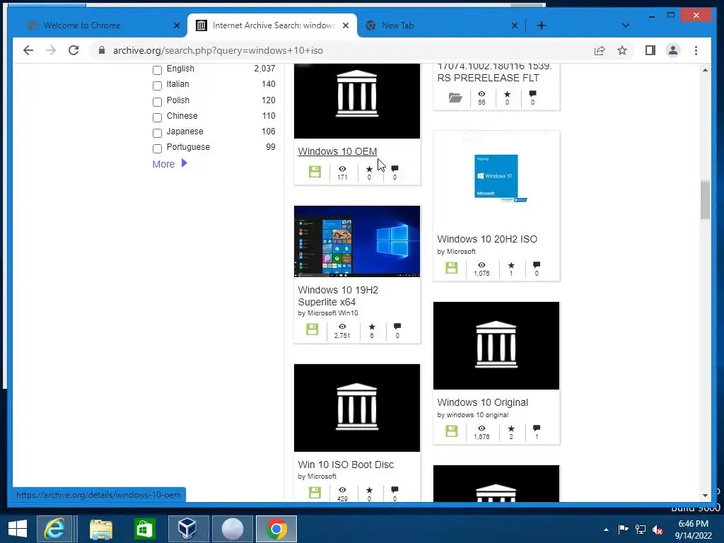The height and width of the screenshot is (543, 724).
Task: Open the Windows 10 20H2 ISO title
Action: pos(487,239)
